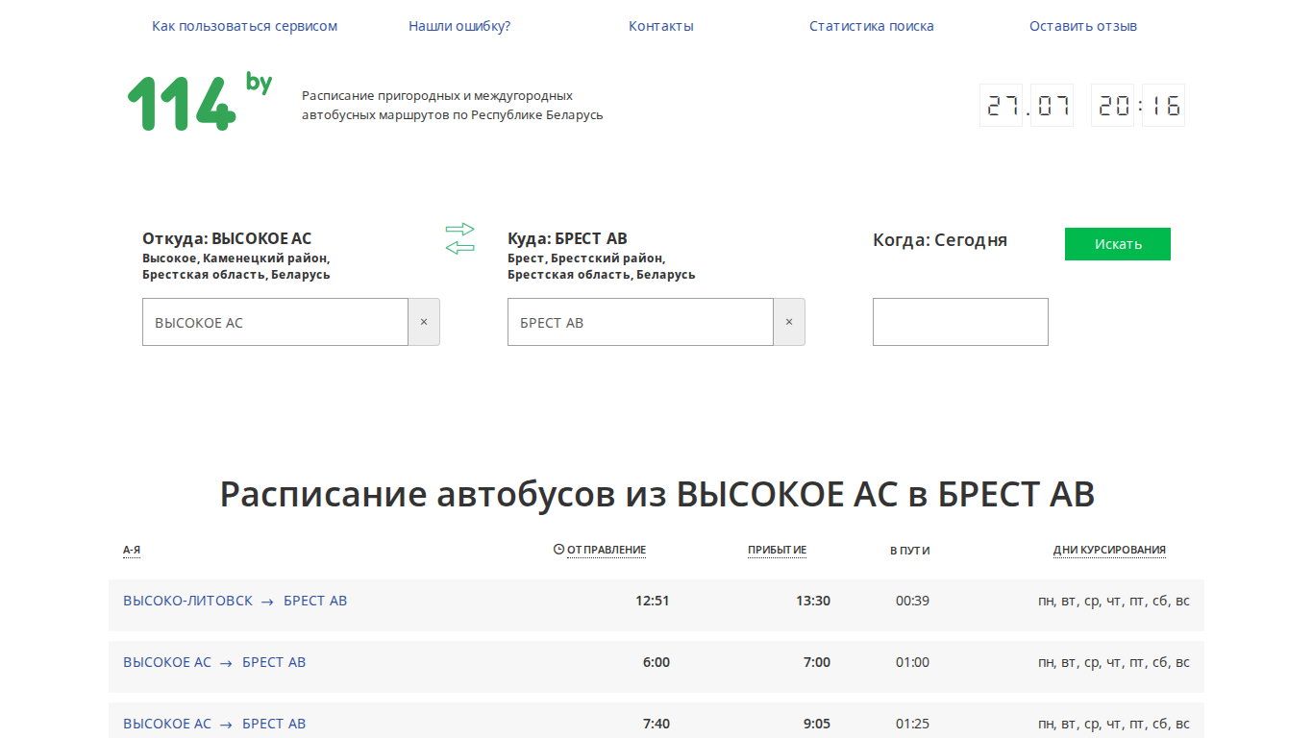The height and width of the screenshot is (738, 1313).
Task: Click the empty date input field
Action: [x=960, y=322]
